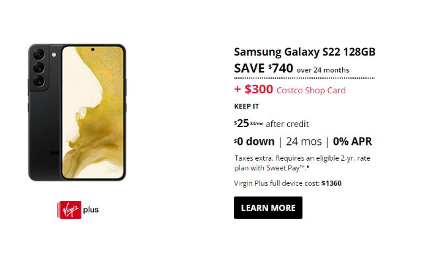Click the $1360 full device cost
Viewport: 424px width, 262px height.
(x=331, y=183)
